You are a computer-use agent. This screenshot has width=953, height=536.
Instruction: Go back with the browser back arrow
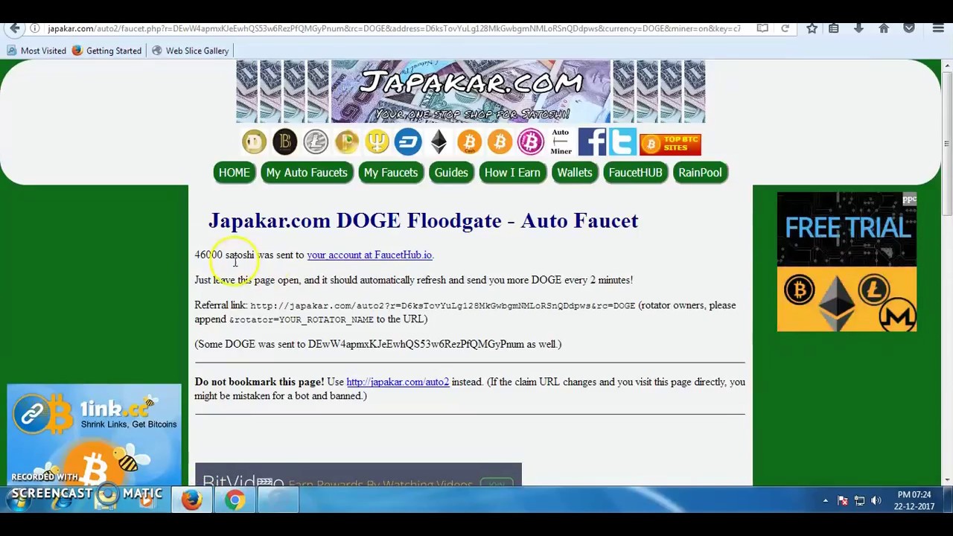pyautogui.click(x=15, y=28)
